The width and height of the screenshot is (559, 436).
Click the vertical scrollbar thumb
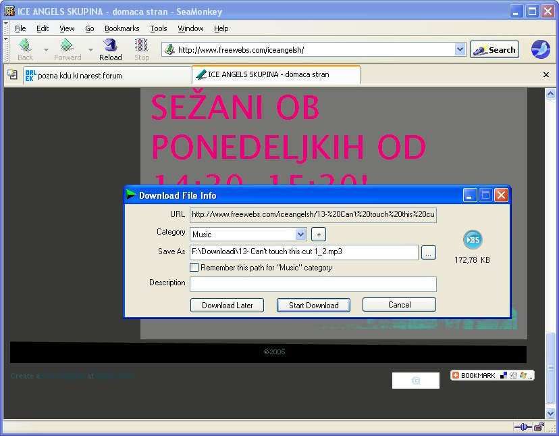click(550, 367)
